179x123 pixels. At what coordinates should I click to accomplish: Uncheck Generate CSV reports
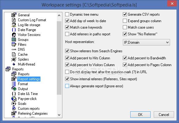(125, 14)
